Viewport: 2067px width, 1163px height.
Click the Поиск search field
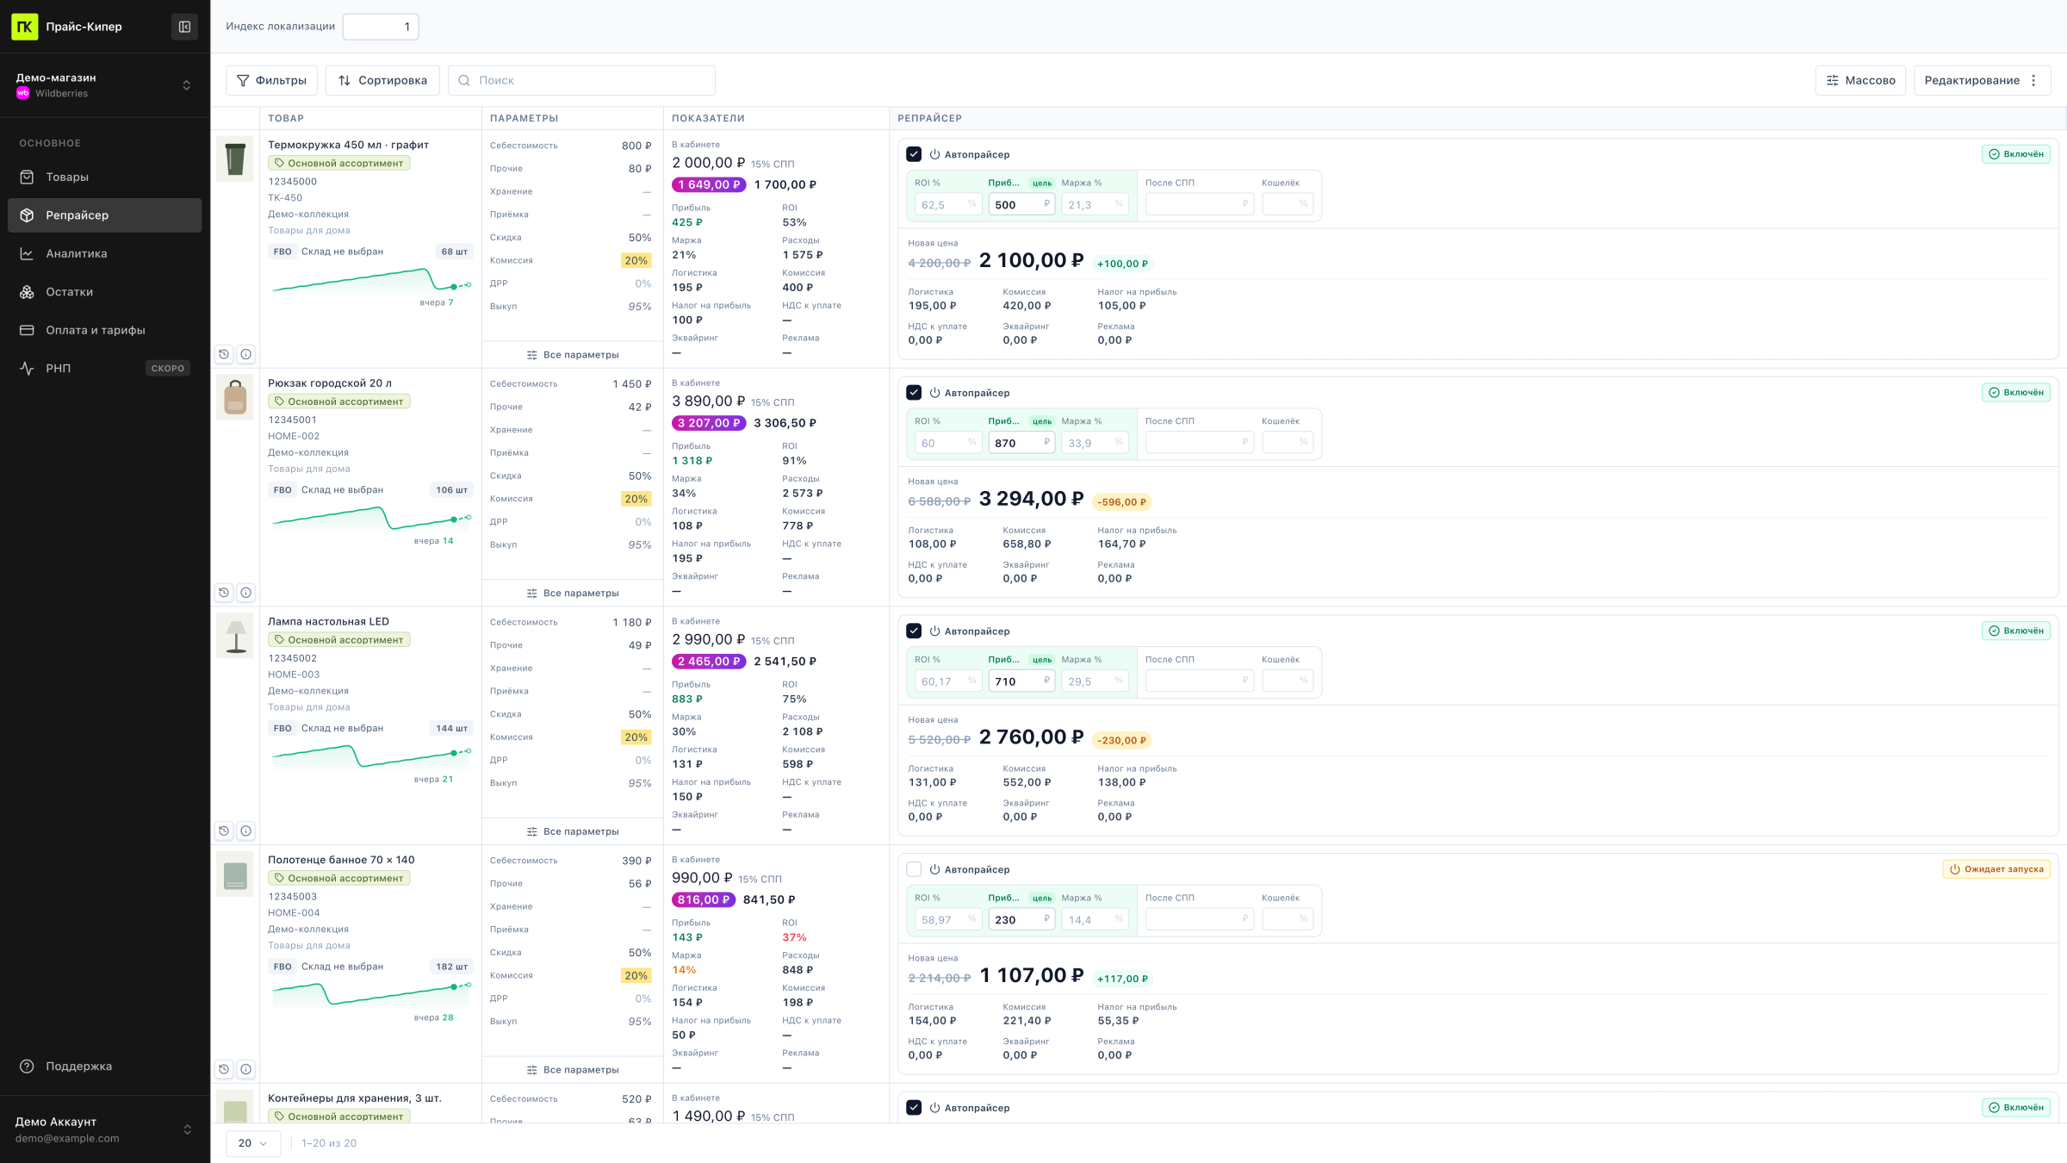coord(581,80)
